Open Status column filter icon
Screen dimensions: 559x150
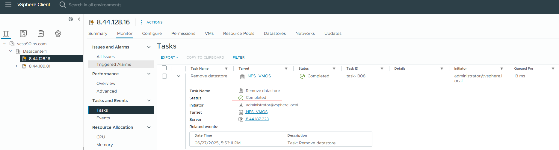[334, 69]
